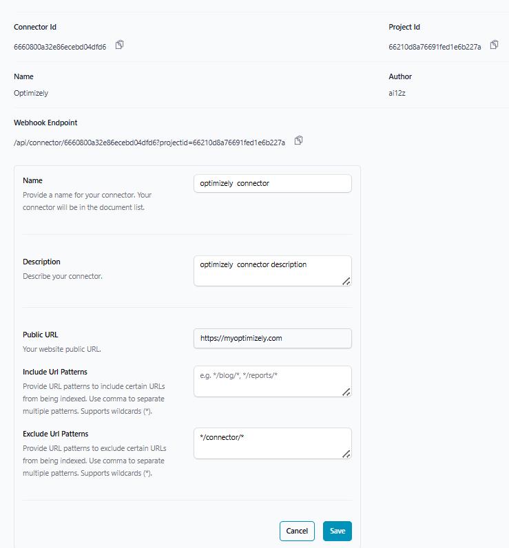Grab the Description textarea resize handle

(346, 281)
